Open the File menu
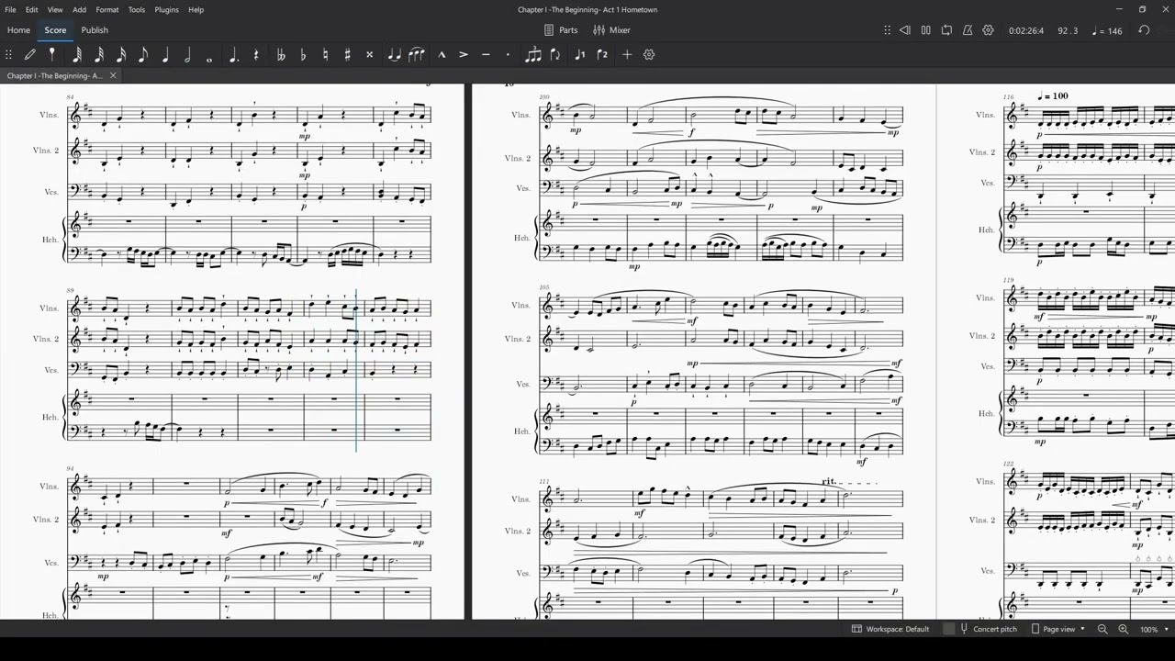The height and width of the screenshot is (661, 1175). 10,9
